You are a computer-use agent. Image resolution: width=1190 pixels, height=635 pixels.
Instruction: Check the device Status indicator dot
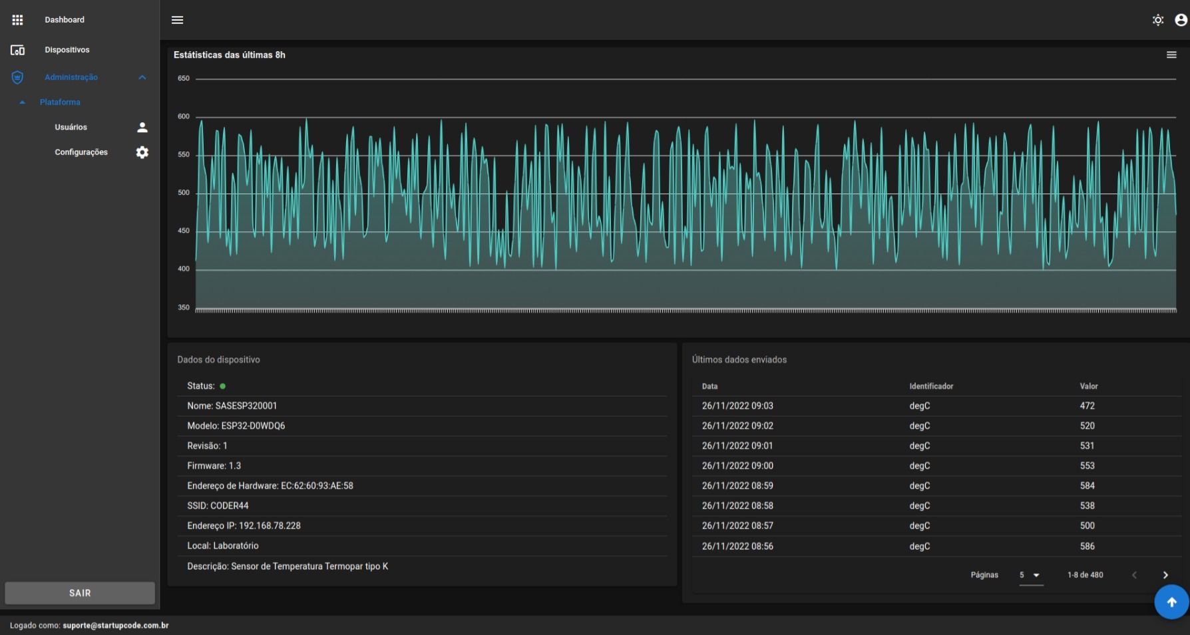(222, 386)
